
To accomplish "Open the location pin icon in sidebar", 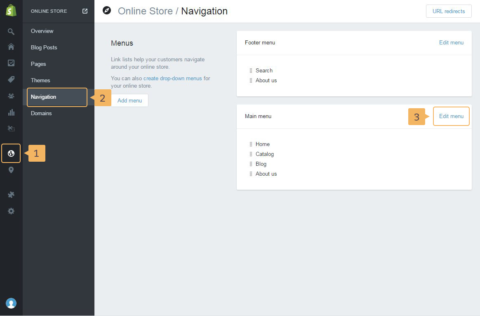I will (x=11, y=170).
